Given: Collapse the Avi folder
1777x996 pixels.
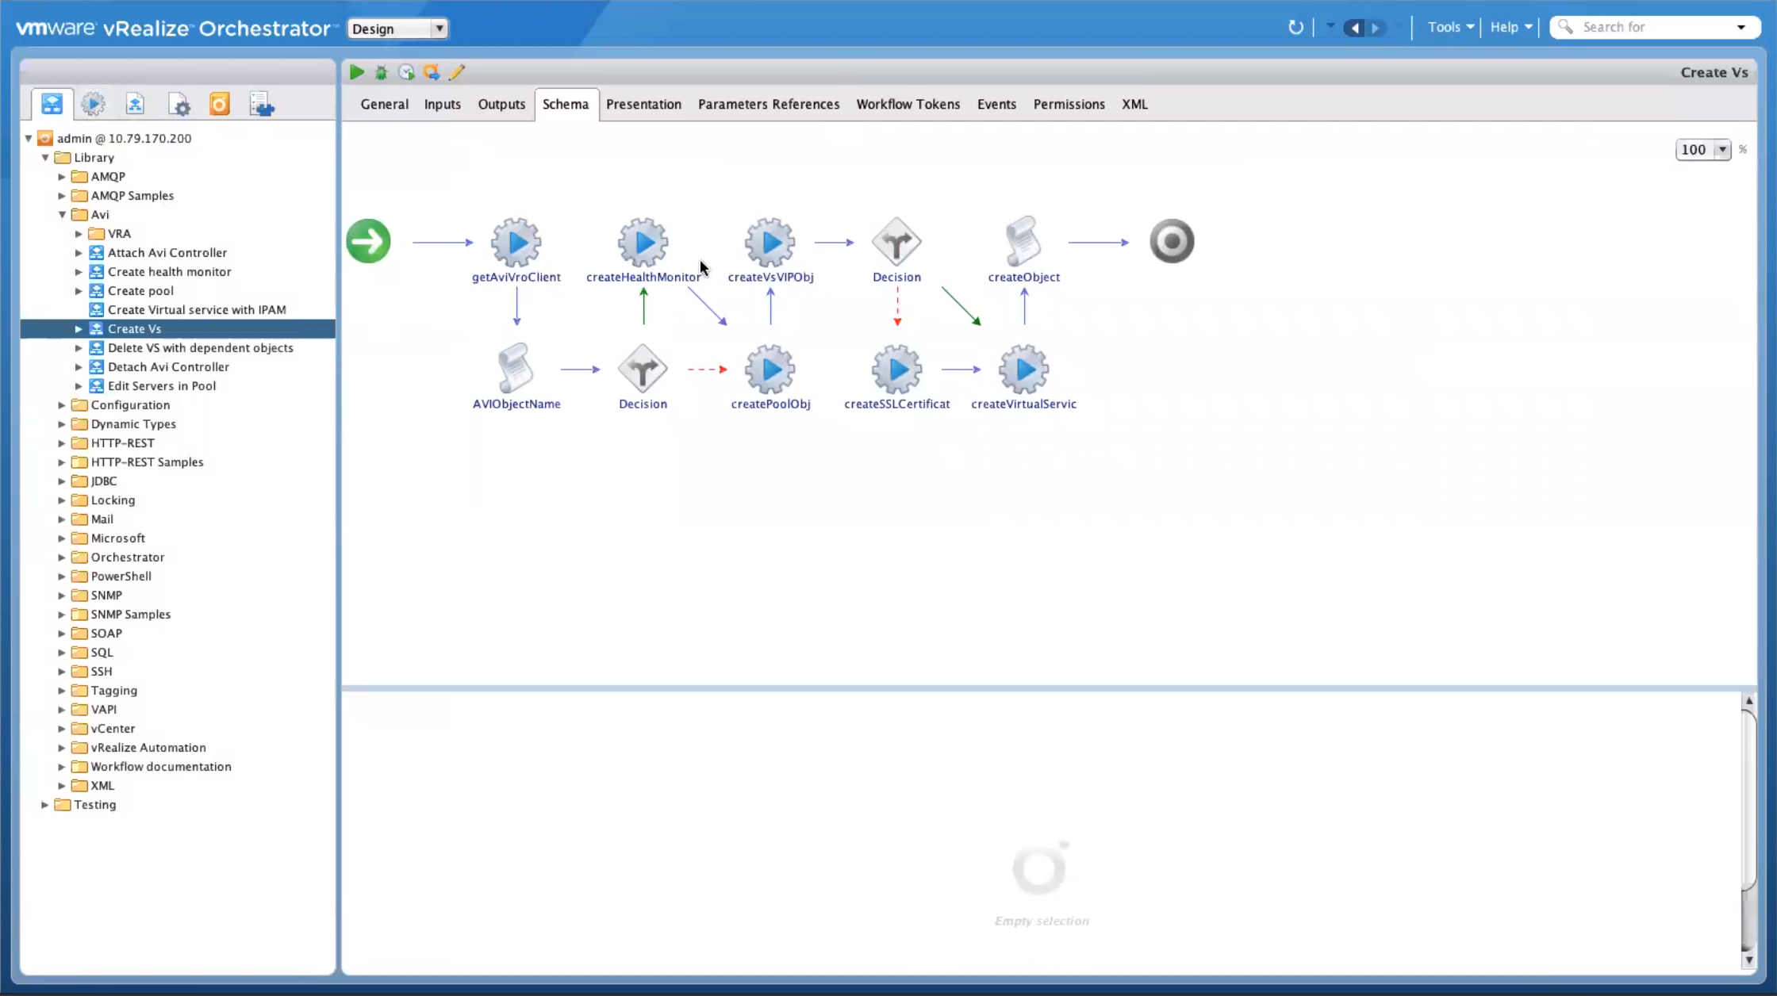Looking at the screenshot, I should pyautogui.click(x=62, y=214).
